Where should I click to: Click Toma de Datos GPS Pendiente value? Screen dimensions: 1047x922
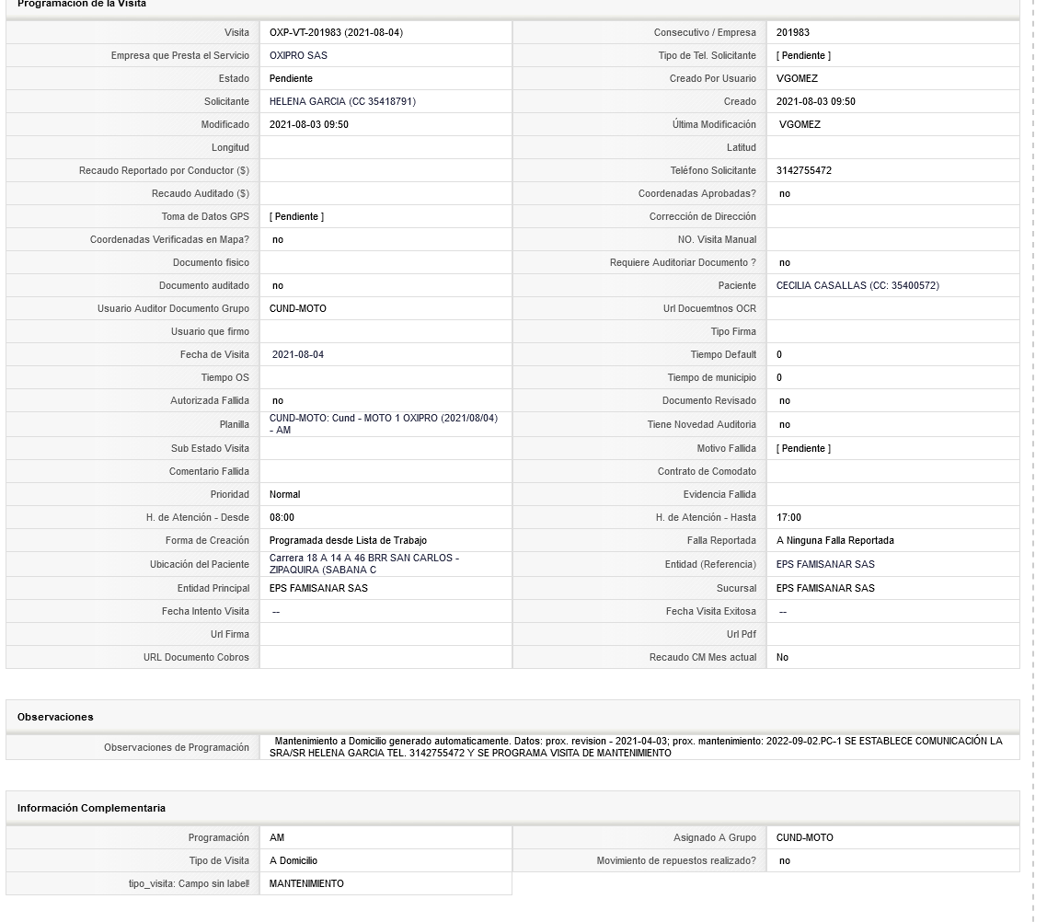(296, 217)
